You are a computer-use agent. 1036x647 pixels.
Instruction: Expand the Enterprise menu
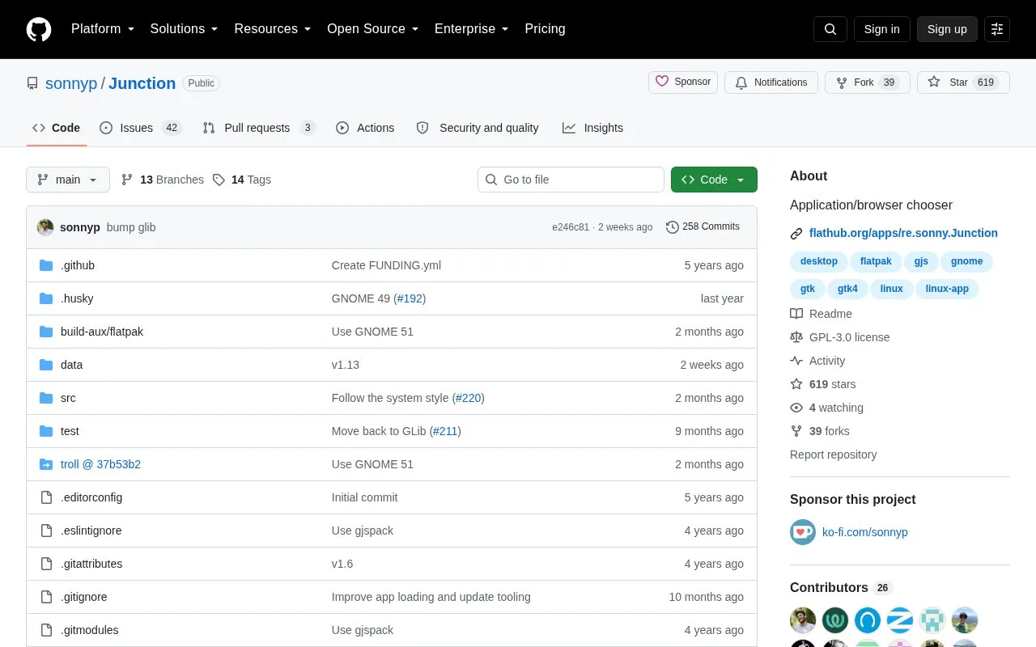point(472,29)
